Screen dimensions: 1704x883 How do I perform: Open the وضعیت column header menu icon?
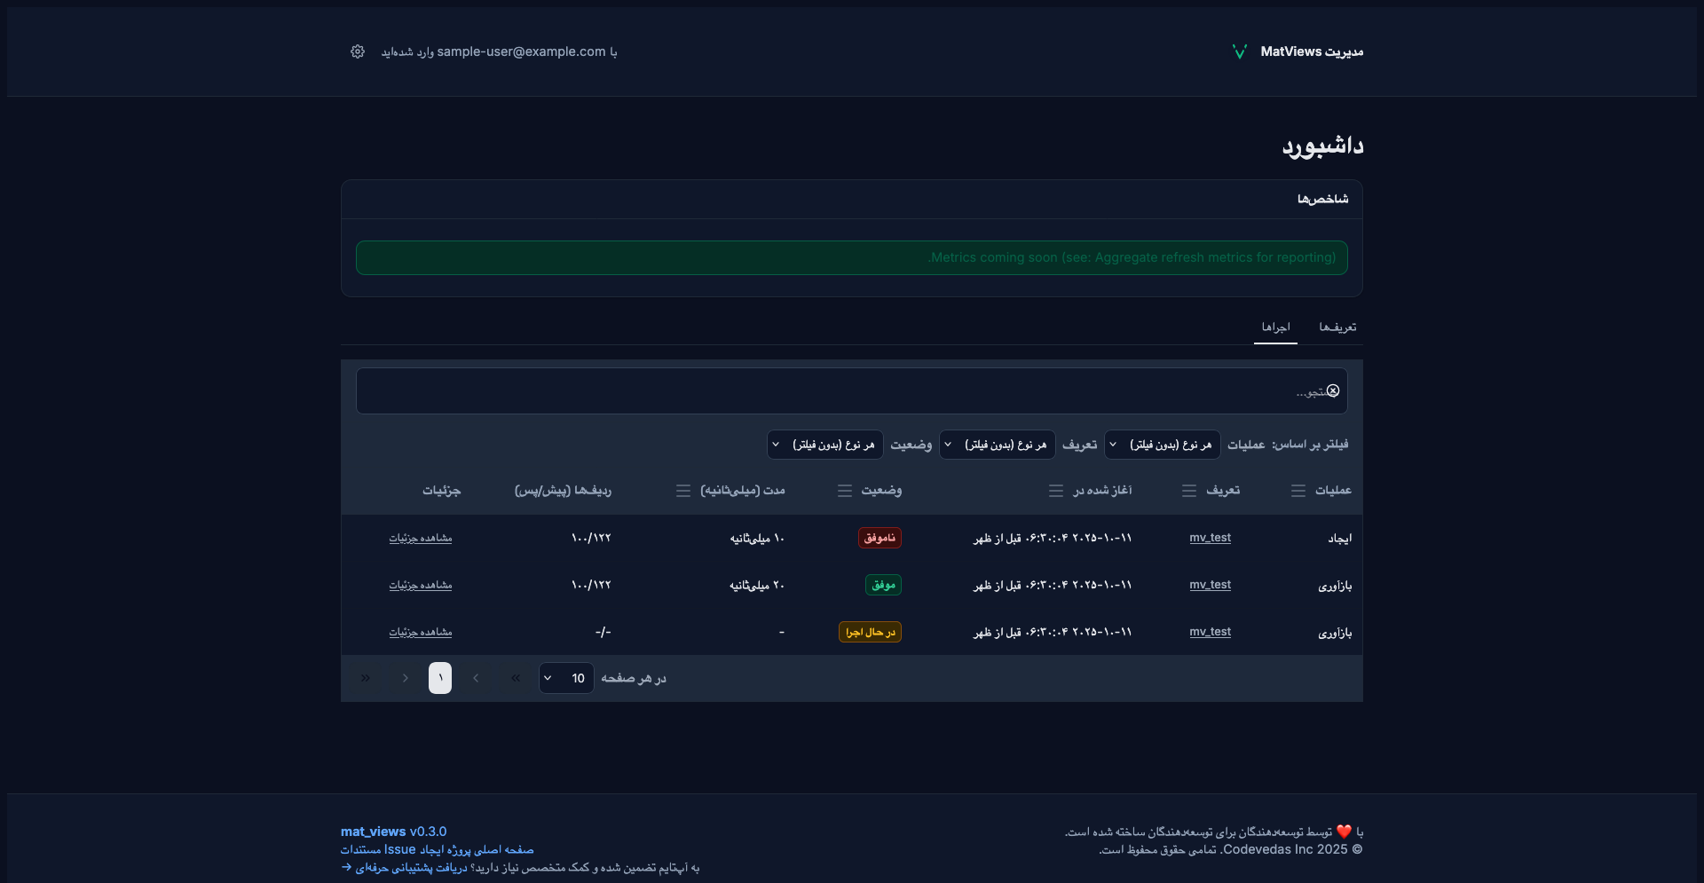[x=845, y=491]
